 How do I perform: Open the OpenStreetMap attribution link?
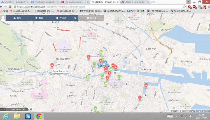point(187,111)
